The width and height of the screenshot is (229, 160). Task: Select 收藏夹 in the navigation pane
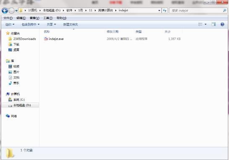click(15, 33)
